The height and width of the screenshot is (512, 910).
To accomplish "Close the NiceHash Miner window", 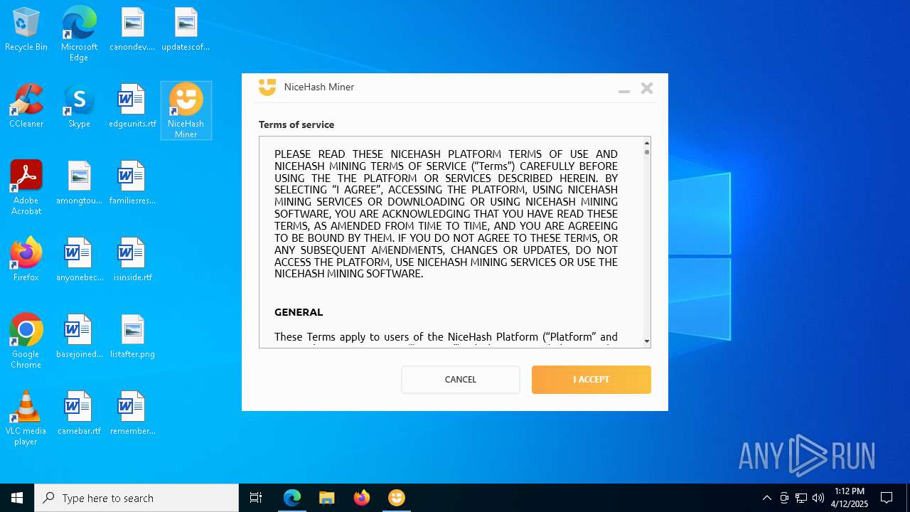I will tap(647, 88).
